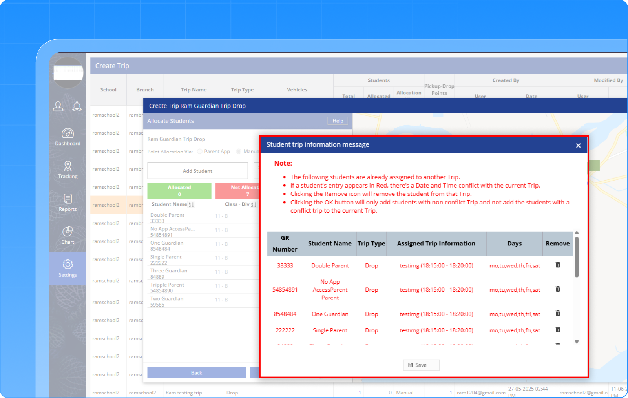628x398 pixels.
Task: Sort the list by Student Name
Action: coord(192,204)
